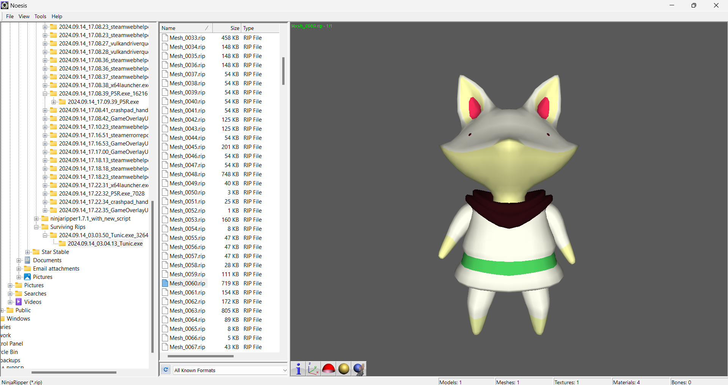Select the Mesh_0061.rip file

(x=187, y=292)
